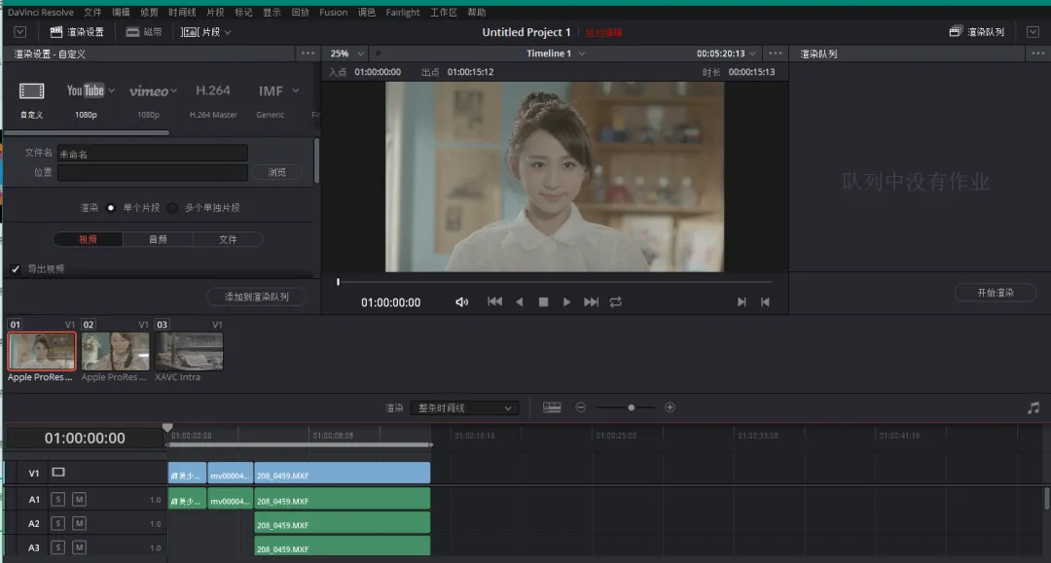Click the Add to Render Queue button
Viewport: 1051px width, 563px height.
(257, 297)
